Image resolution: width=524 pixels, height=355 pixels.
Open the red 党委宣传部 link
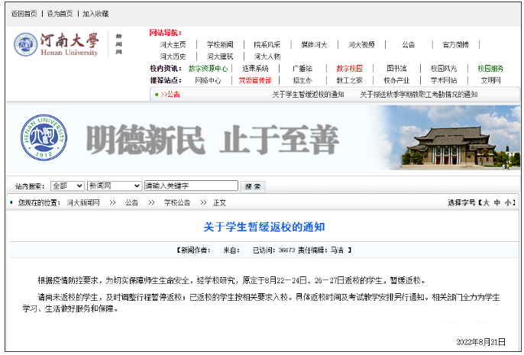click(x=254, y=79)
